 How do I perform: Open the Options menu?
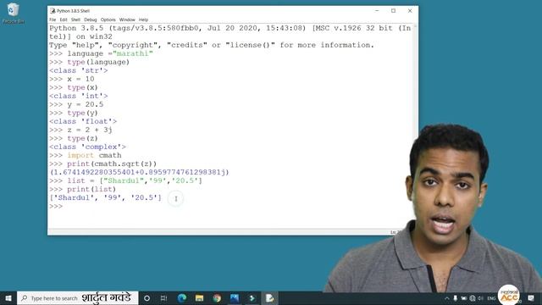[x=108, y=19]
